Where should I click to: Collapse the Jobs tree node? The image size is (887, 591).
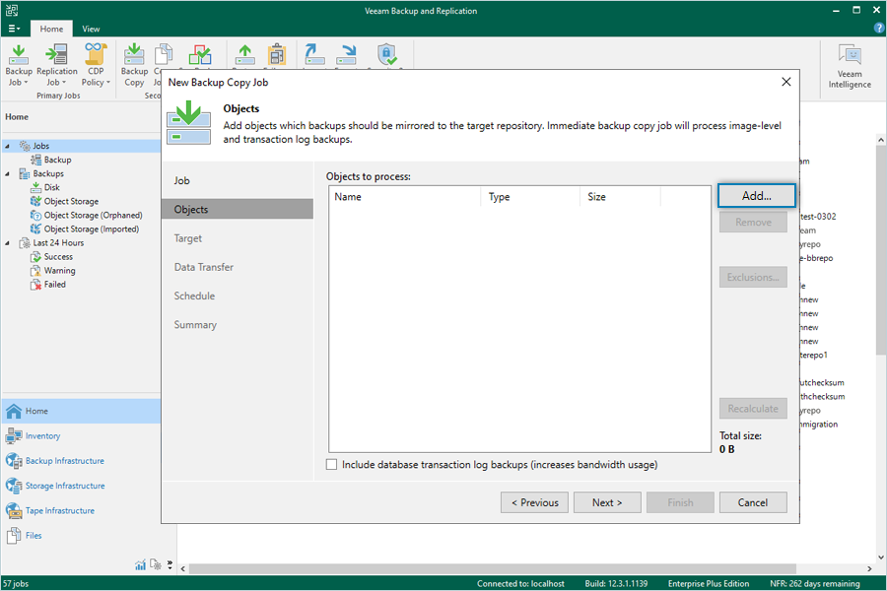7,146
